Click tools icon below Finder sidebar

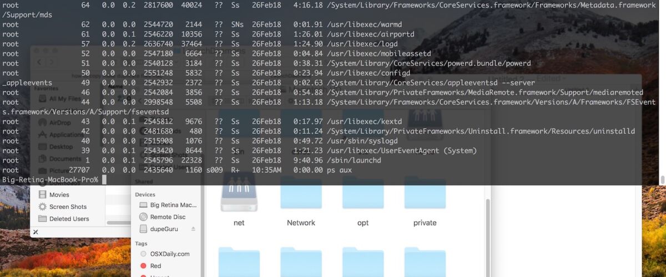point(36,232)
